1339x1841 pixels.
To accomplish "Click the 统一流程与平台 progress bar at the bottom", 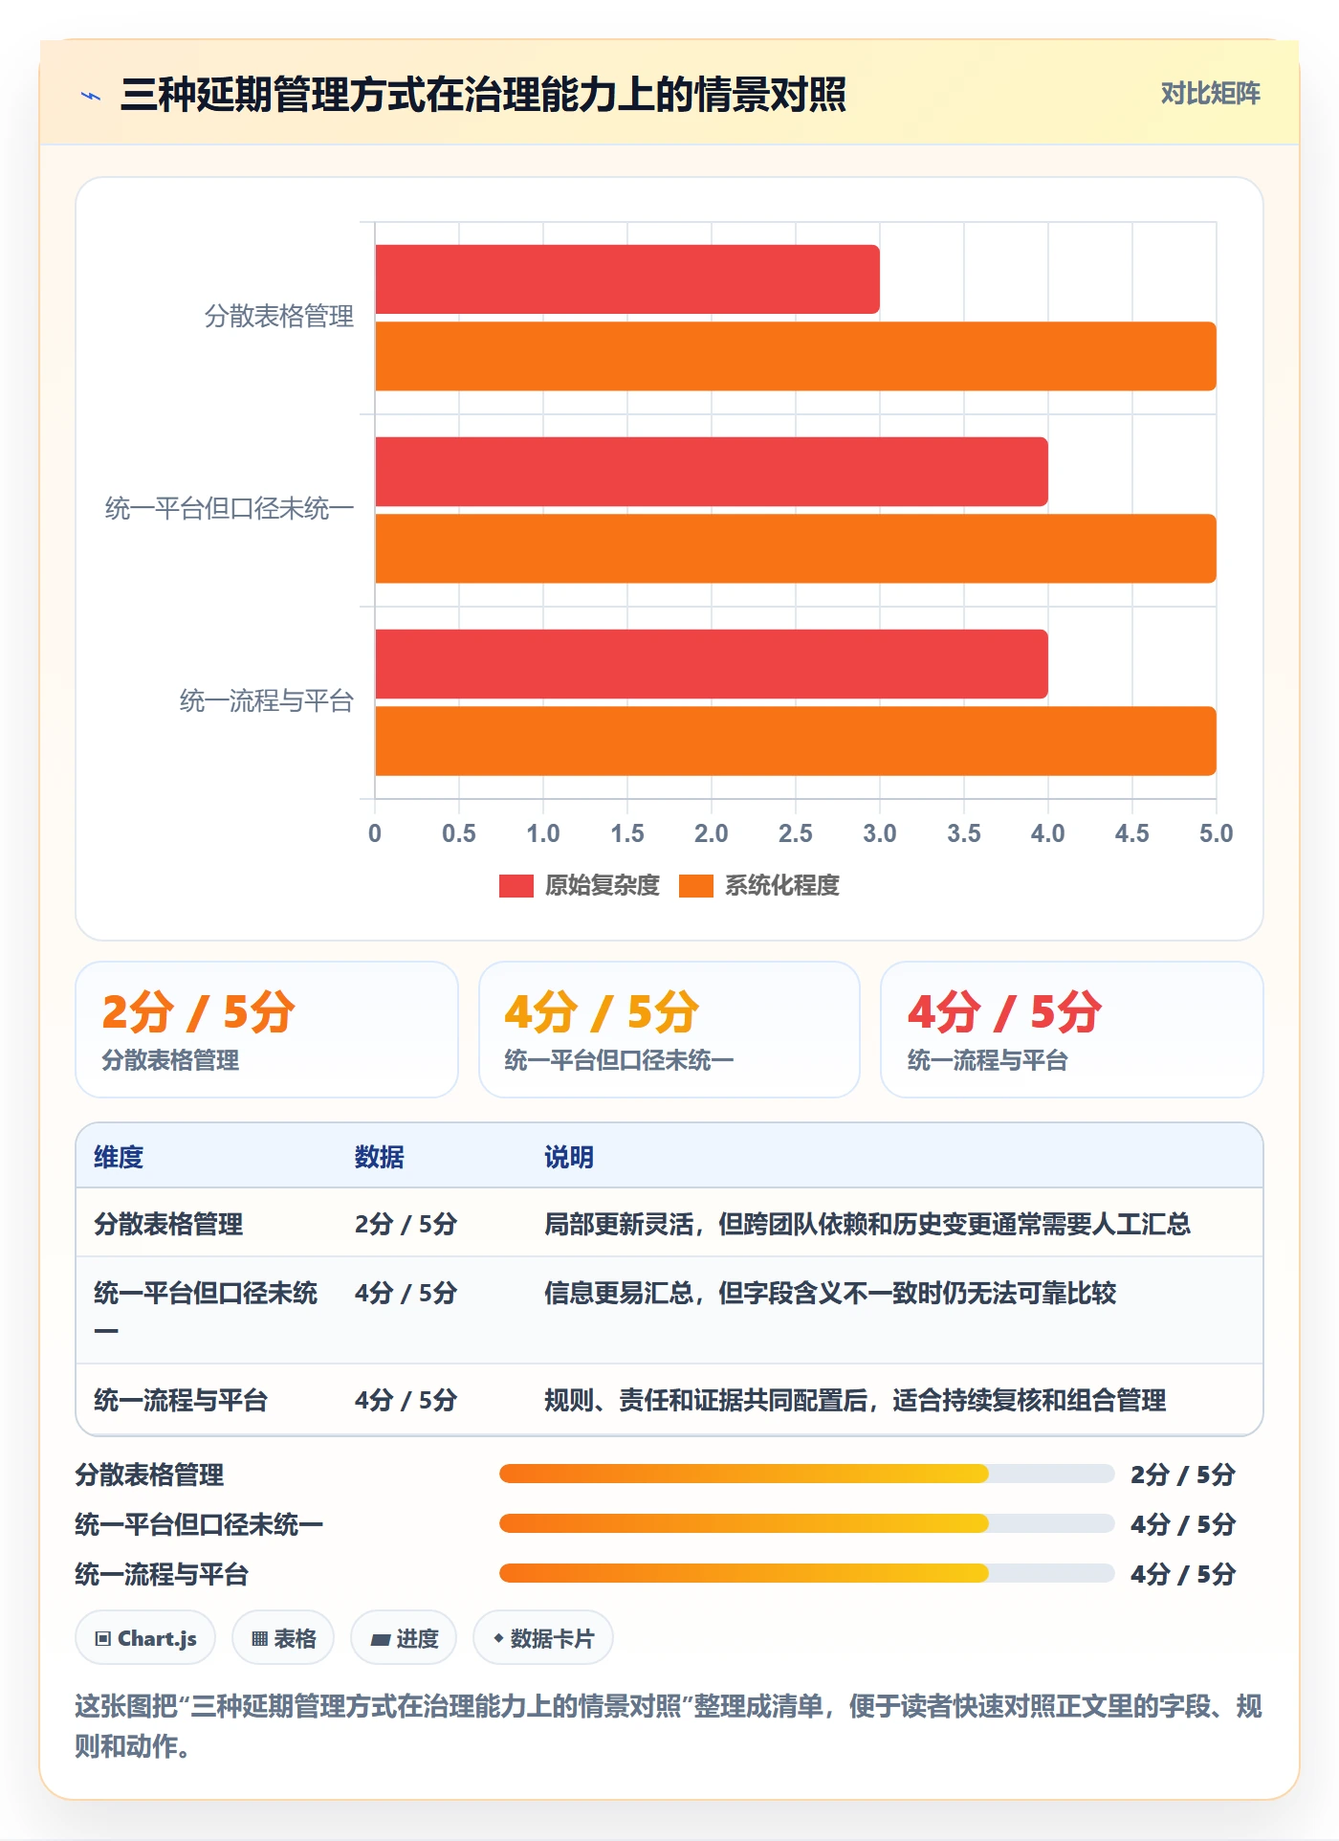I will (806, 1573).
